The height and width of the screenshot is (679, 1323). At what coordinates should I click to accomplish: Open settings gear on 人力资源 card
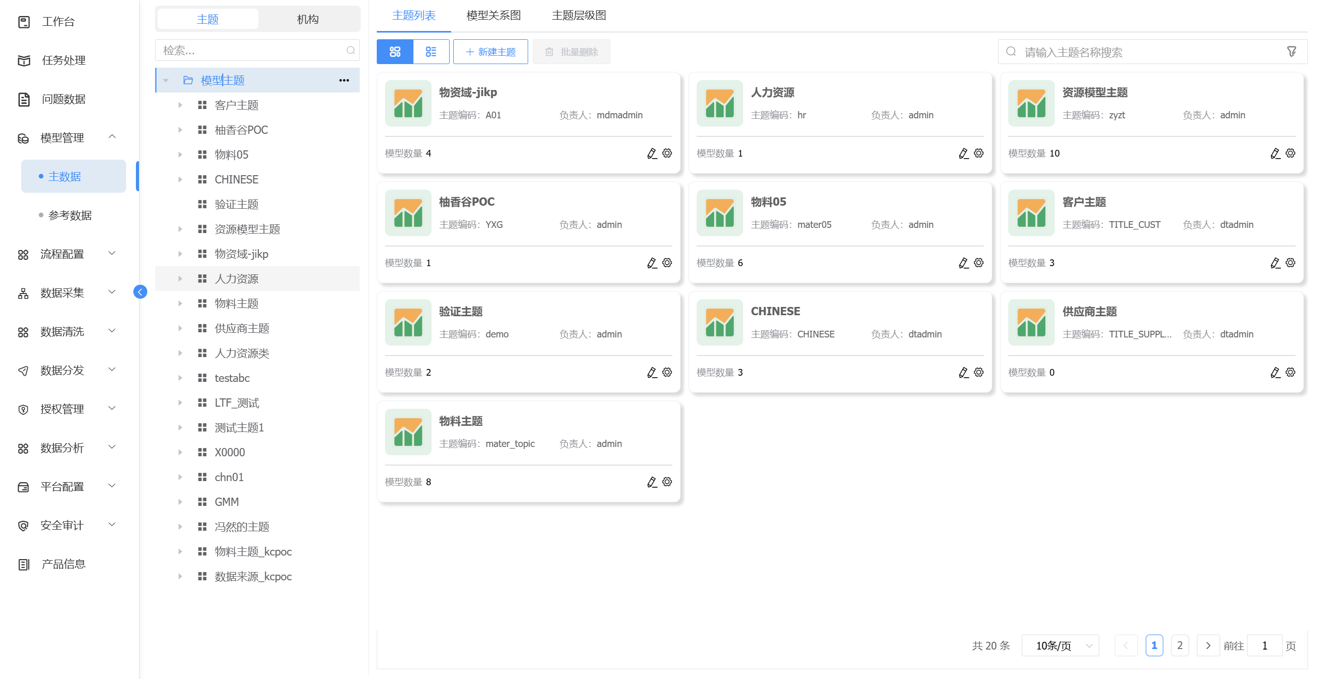979,153
